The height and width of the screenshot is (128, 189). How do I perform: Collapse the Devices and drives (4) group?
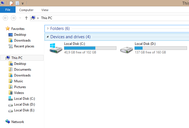(x=48, y=37)
